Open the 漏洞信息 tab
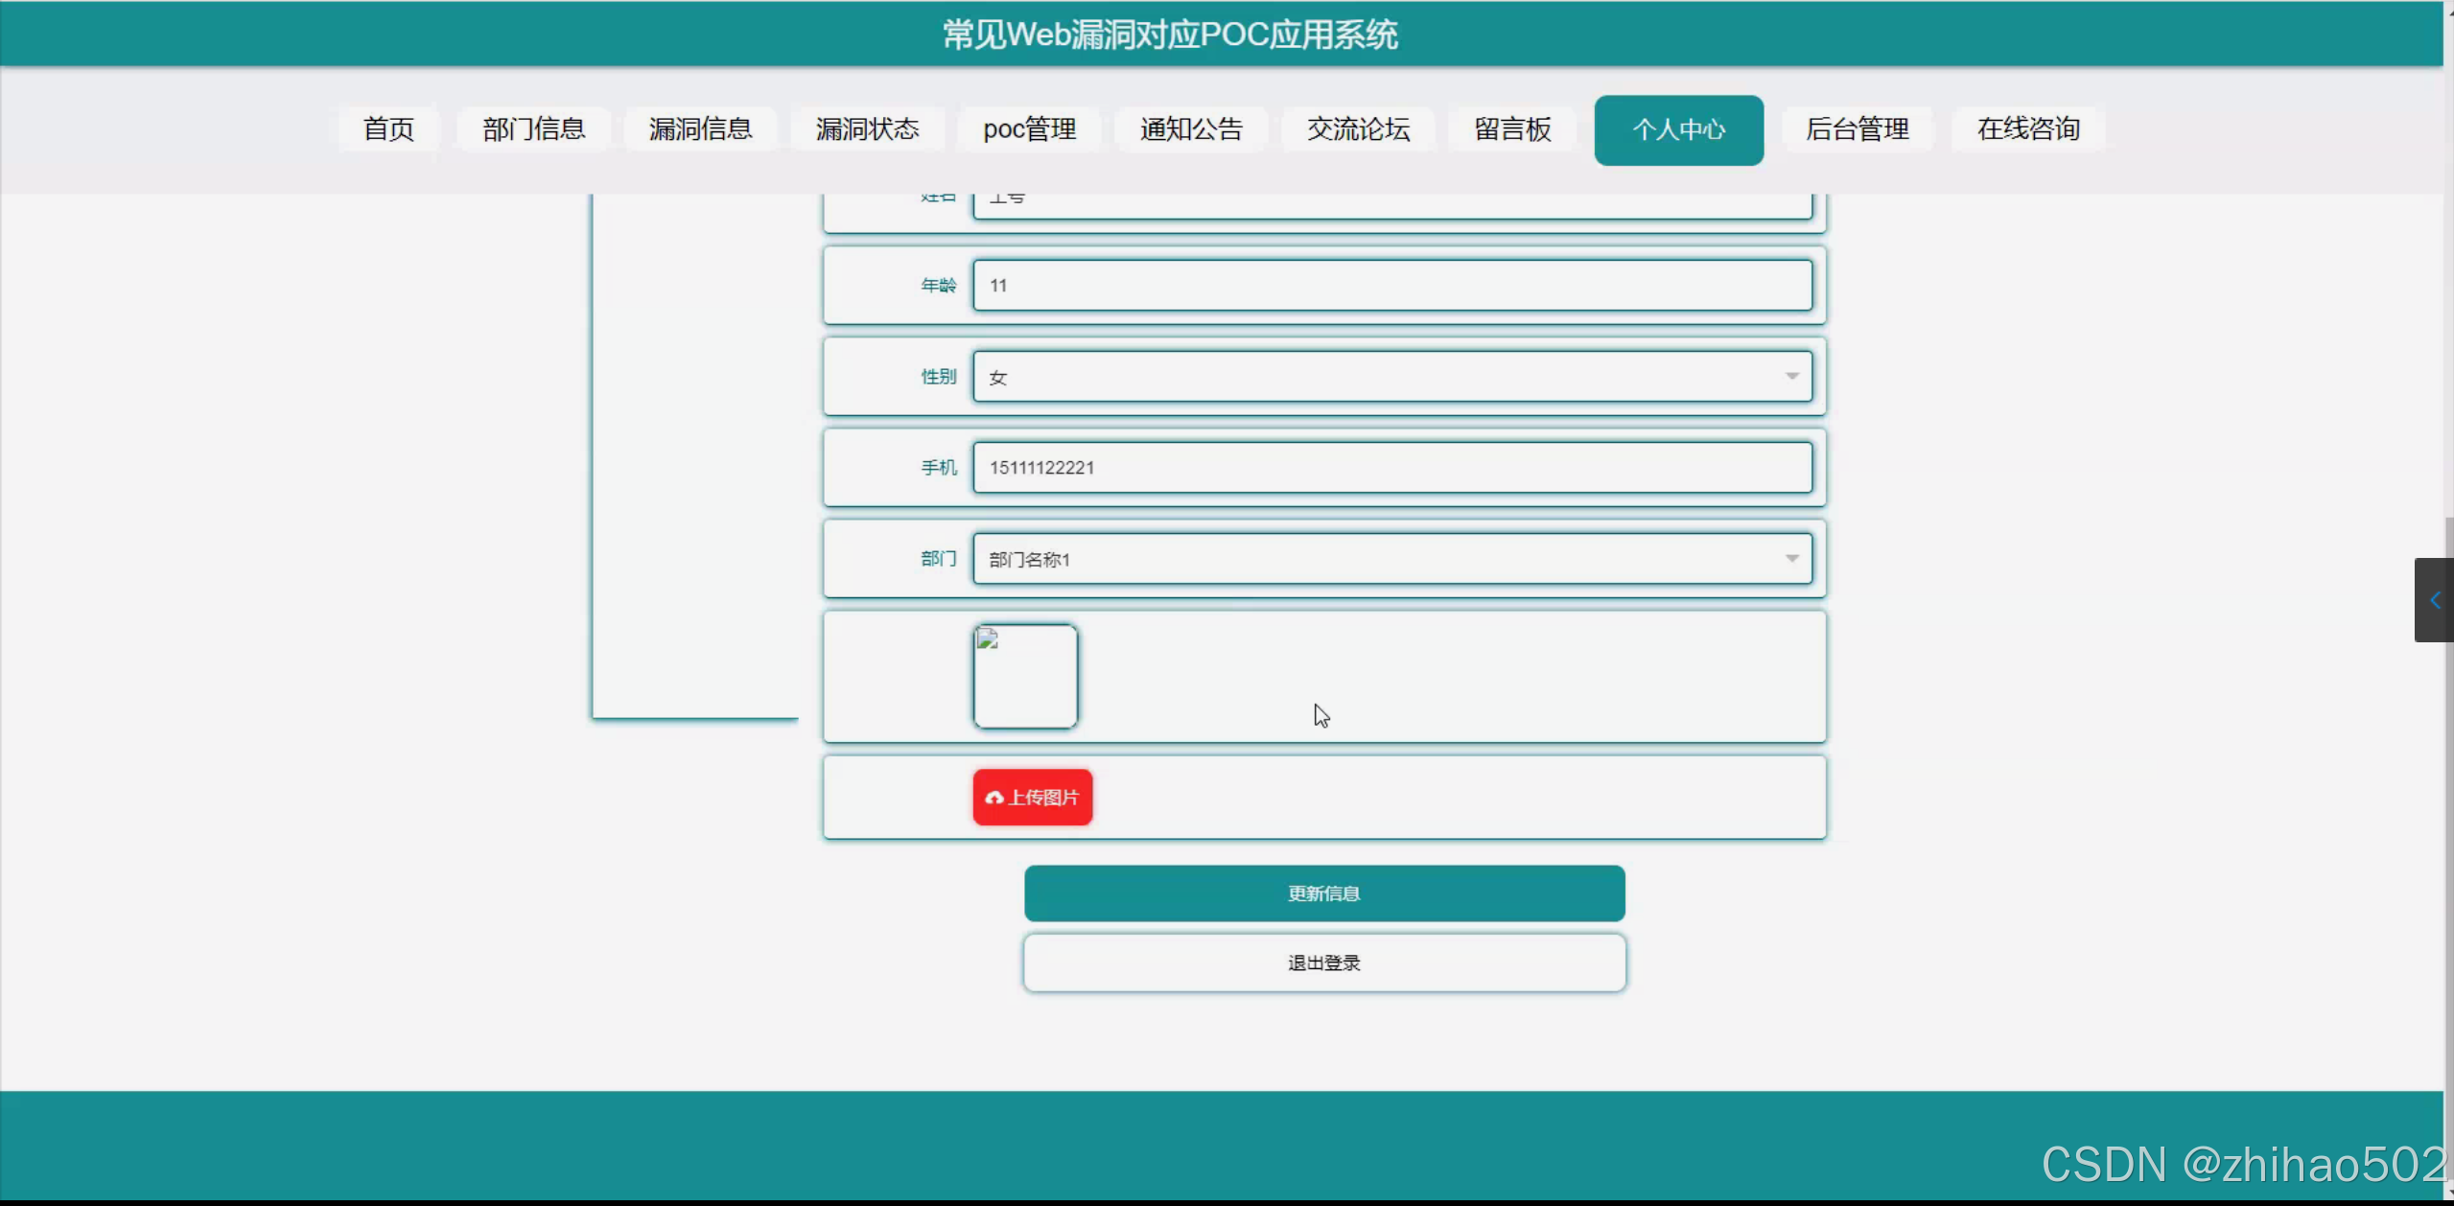The image size is (2454, 1206). (x=700, y=128)
